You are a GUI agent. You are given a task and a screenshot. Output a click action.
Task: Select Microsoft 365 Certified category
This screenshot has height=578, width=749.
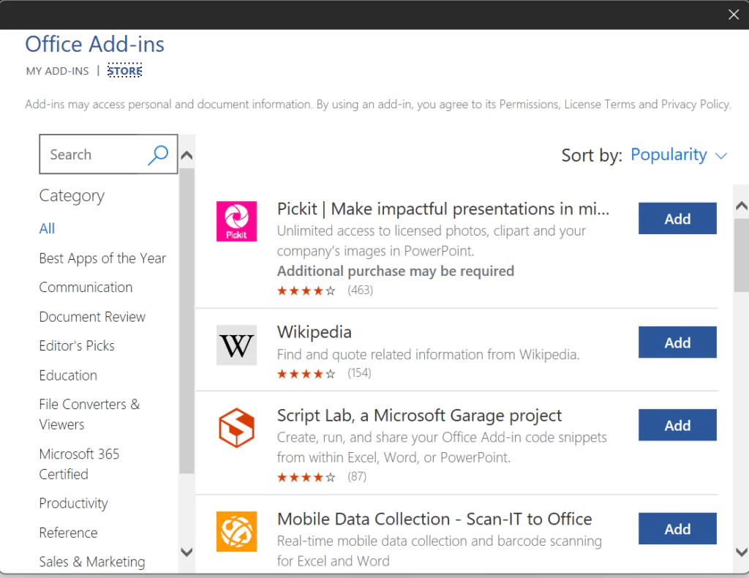pos(79,464)
